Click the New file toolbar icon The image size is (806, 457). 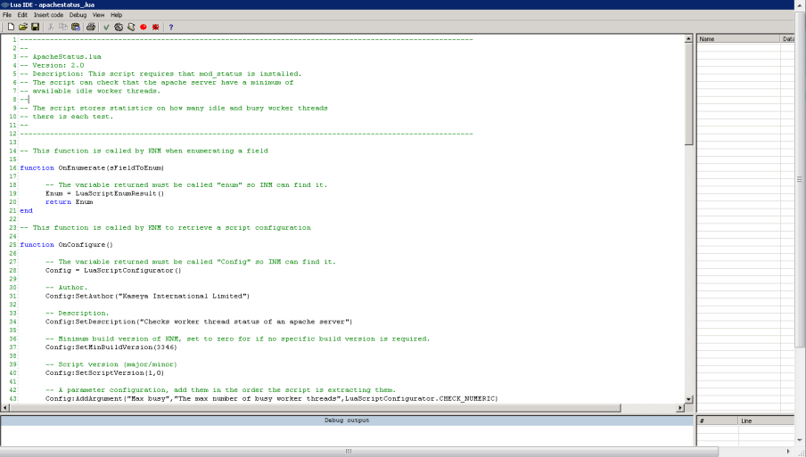coord(11,27)
